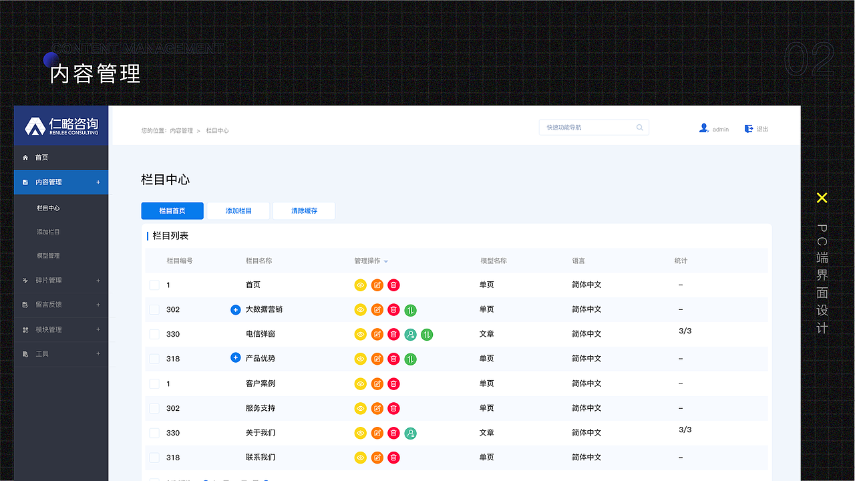Click 栏目中心 in the breadcrumb path

[x=217, y=131]
